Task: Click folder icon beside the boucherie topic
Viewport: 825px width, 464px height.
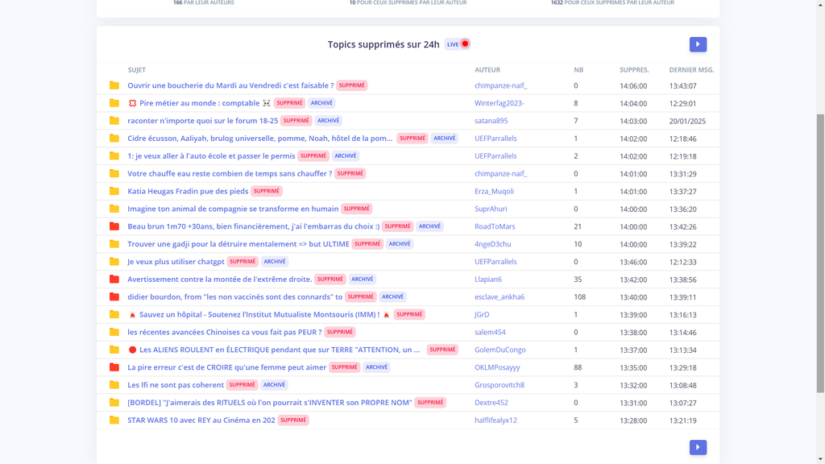Action: click(x=114, y=85)
